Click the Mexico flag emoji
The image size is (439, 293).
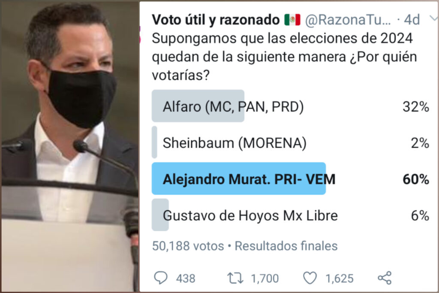click(x=292, y=20)
